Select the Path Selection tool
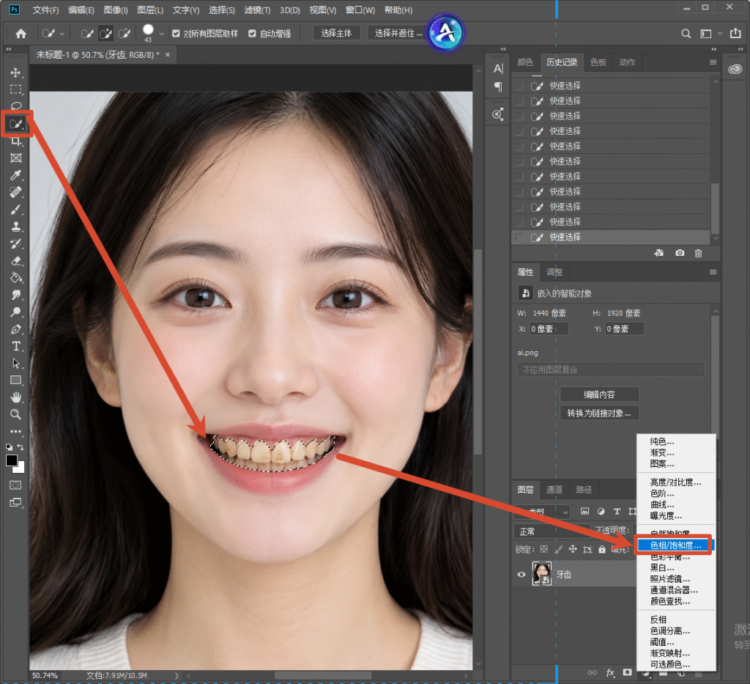Image resolution: width=750 pixels, height=684 pixels. point(16,364)
